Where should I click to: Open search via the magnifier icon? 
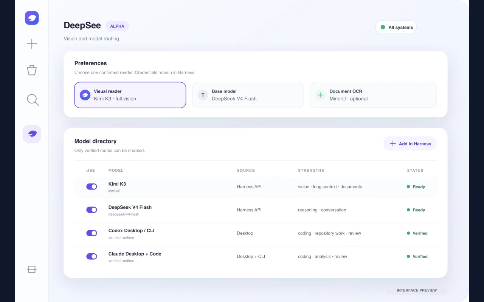[33, 100]
